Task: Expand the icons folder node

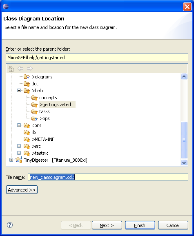Action: point(19,125)
